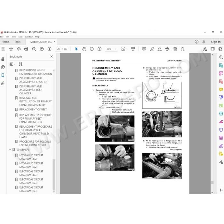Add a sticky note comment
The height and width of the screenshot is (224, 224).
click(x=144, y=49)
